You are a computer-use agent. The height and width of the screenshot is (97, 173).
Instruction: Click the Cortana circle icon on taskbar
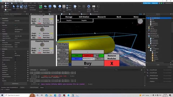pos(37,95)
